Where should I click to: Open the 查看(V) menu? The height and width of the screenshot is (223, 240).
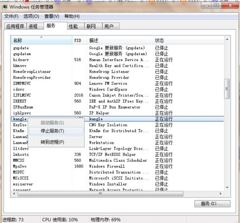tap(52, 16)
